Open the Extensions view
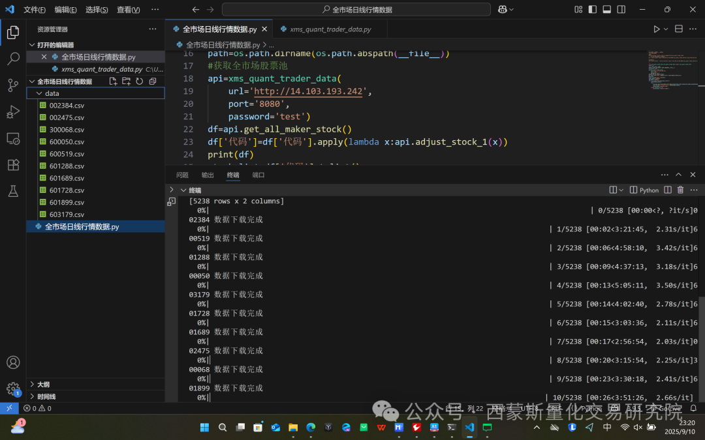The height and width of the screenshot is (440, 705). tap(13, 165)
